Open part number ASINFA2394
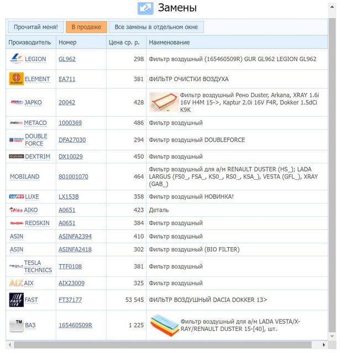This screenshot has width=340, height=353. pyautogui.click(x=75, y=237)
